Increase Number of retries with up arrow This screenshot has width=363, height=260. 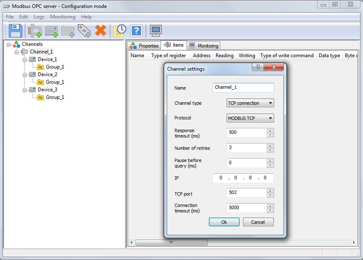point(270,146)
